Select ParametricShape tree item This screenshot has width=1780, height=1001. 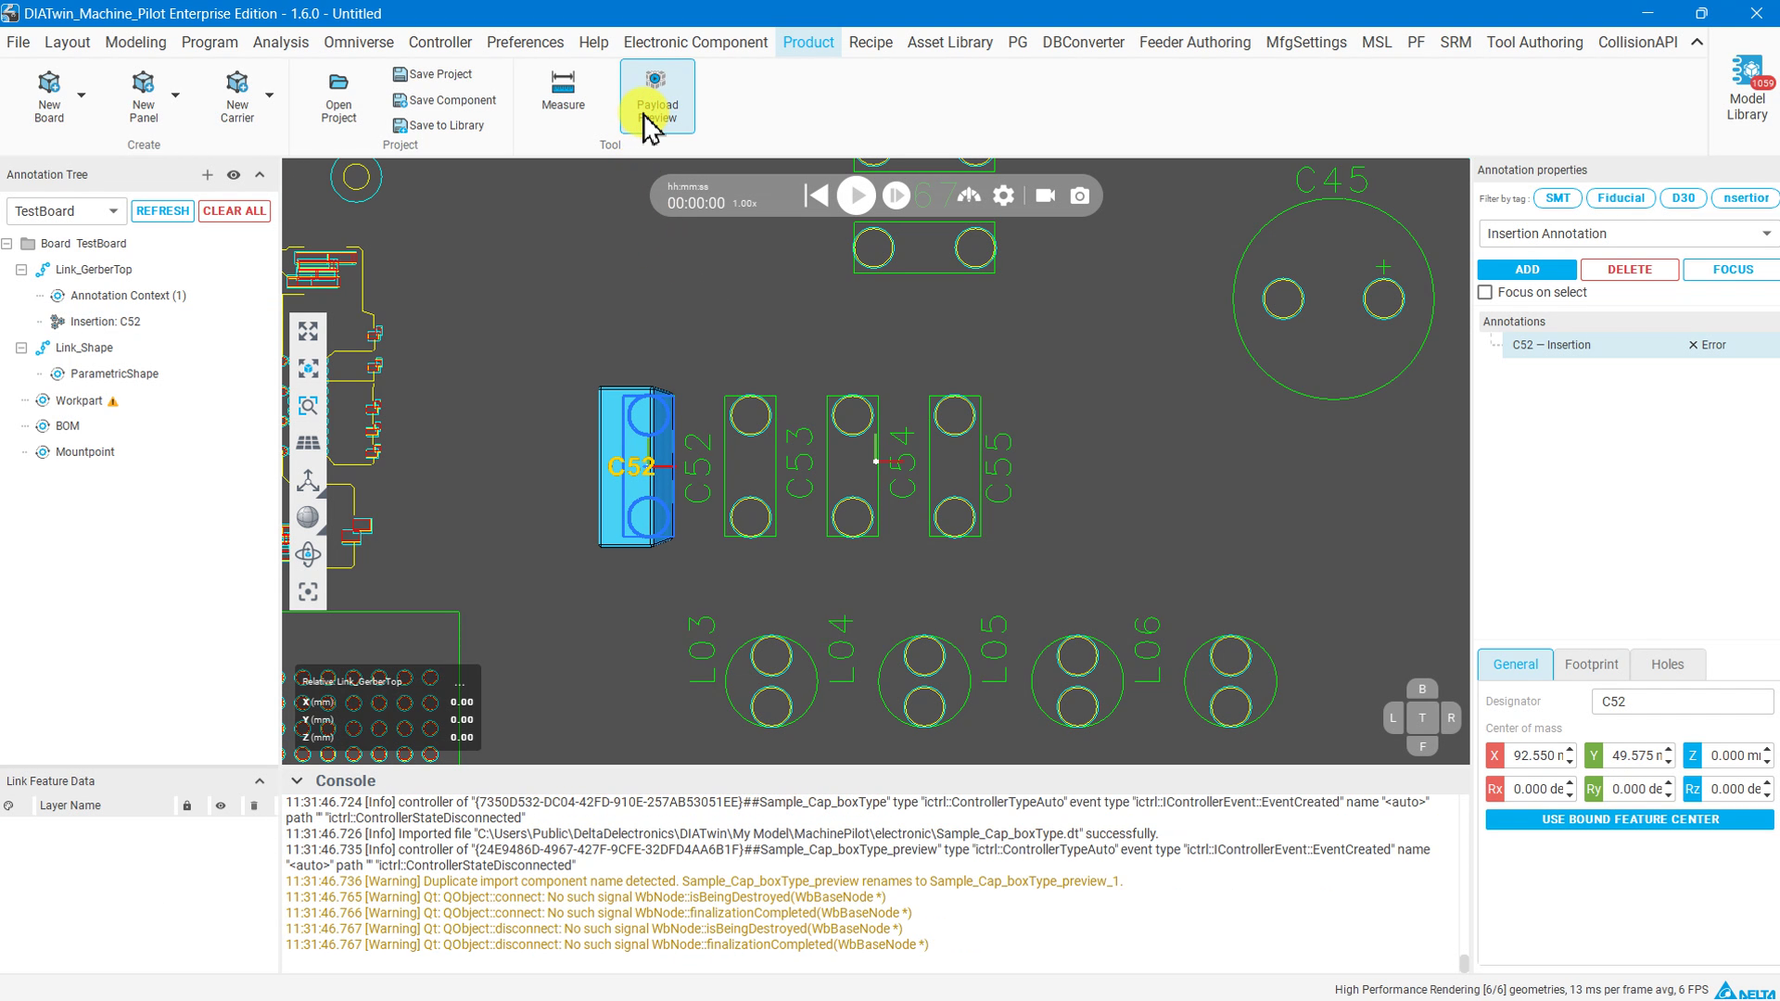[114, 374]
